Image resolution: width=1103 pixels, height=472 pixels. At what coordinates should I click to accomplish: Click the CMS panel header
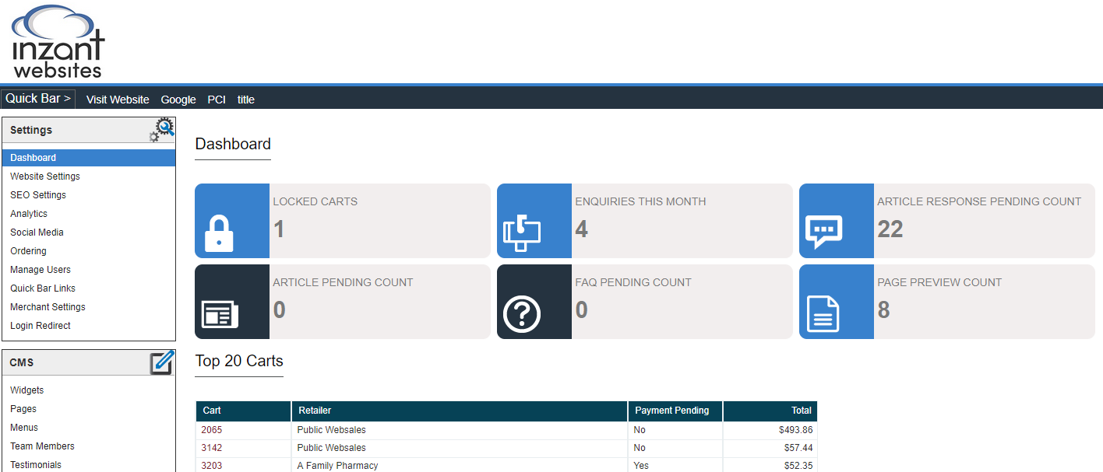(x=89, y=363)
